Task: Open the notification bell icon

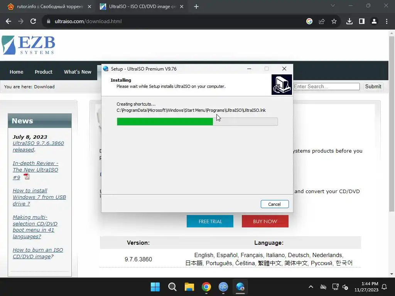Action: 385,287
